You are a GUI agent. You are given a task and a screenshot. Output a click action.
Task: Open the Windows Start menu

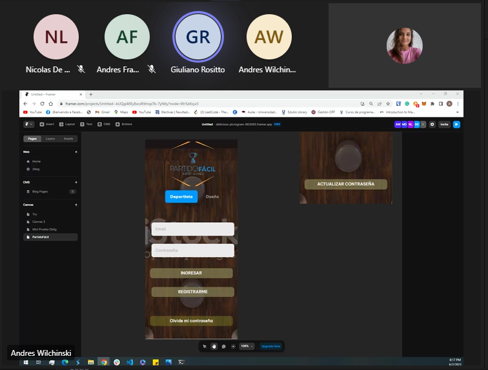(26, 362)
